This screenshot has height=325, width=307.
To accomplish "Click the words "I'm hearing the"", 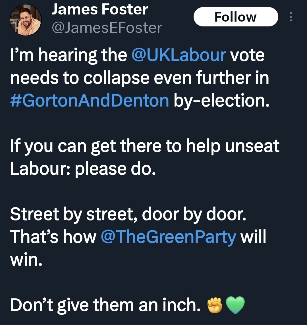I will coord(69,55).
